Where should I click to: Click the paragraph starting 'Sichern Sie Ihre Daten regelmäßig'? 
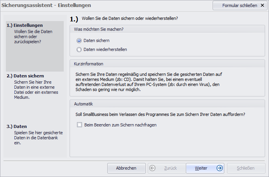pos(148,82)
